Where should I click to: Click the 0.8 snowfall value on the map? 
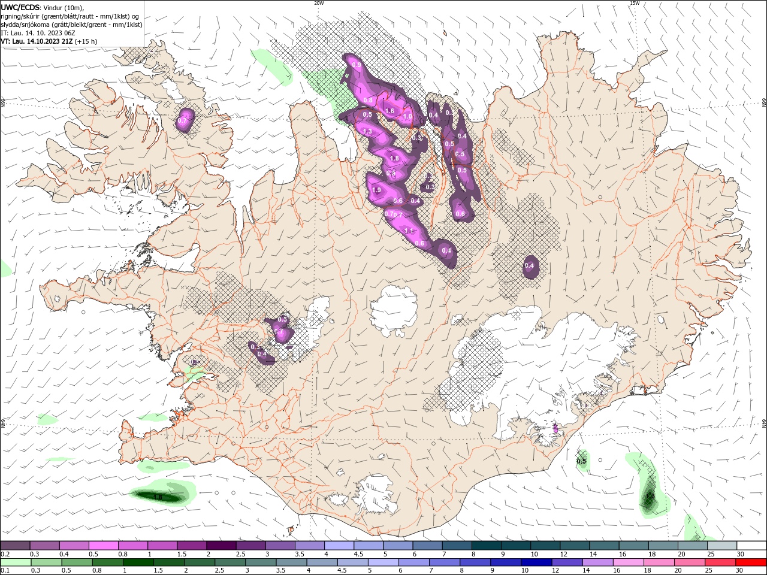tap(368, 101)
